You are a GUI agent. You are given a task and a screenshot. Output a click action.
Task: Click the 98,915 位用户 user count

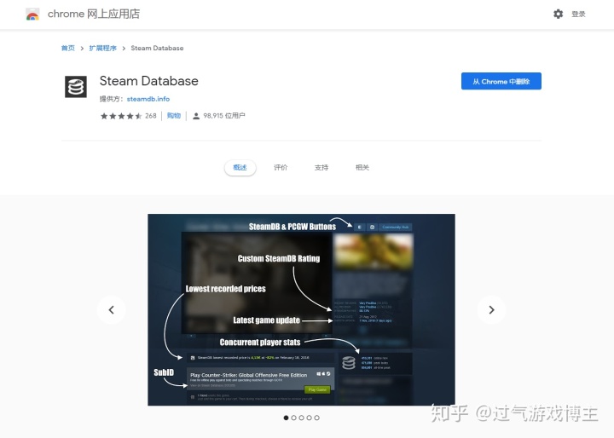[224, 116]
